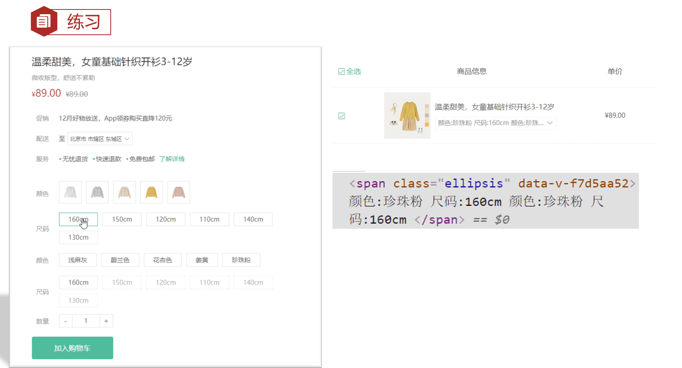Select the gray-blue cardigan color thumbnail
The width and height of the screenshot is (682, 368).
[x=97, y=192]
